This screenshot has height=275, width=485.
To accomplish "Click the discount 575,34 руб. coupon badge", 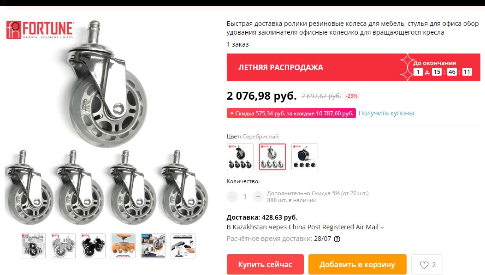I will click(291, 113).
